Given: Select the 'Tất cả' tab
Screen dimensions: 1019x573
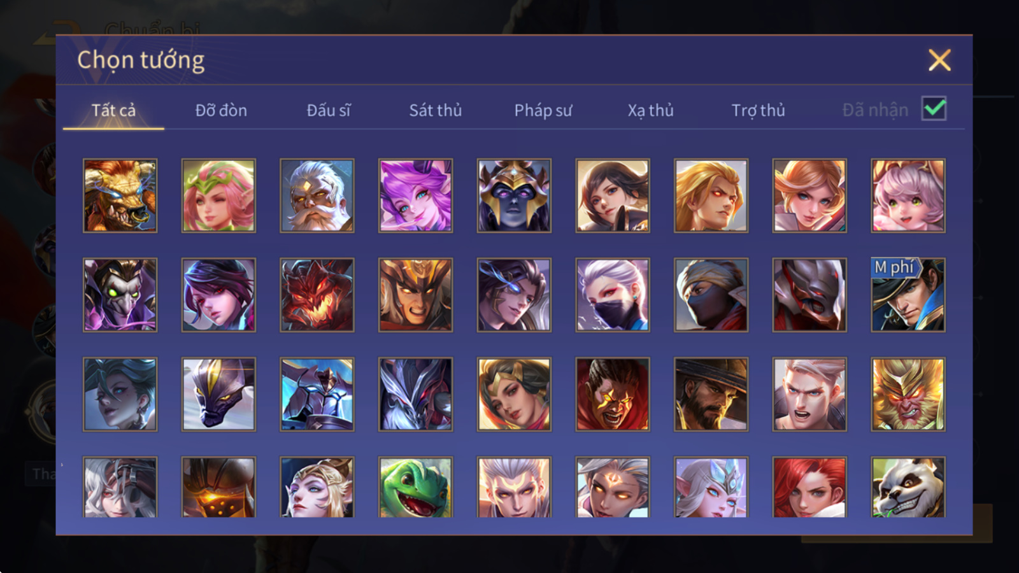Looking at the screenshot, I should (x=113, y=110).
